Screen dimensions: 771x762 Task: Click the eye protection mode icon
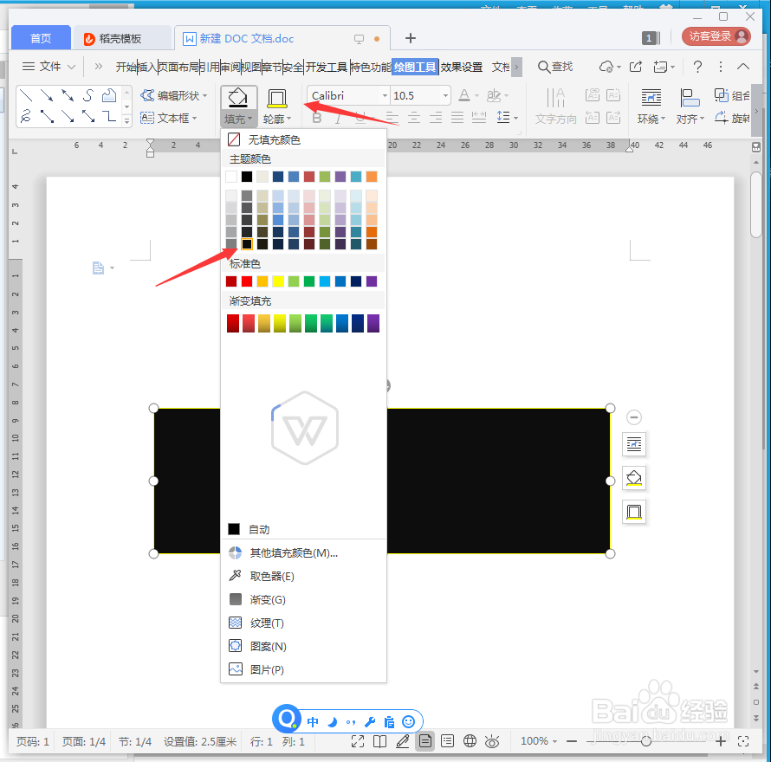point(492,741)
